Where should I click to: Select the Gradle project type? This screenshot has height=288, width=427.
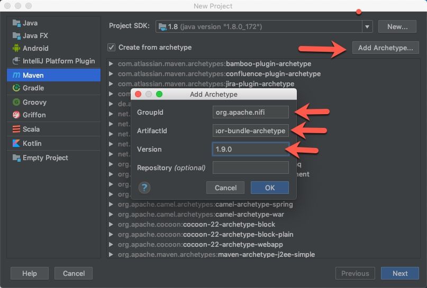pyautogui.click(x=53, y=88)
